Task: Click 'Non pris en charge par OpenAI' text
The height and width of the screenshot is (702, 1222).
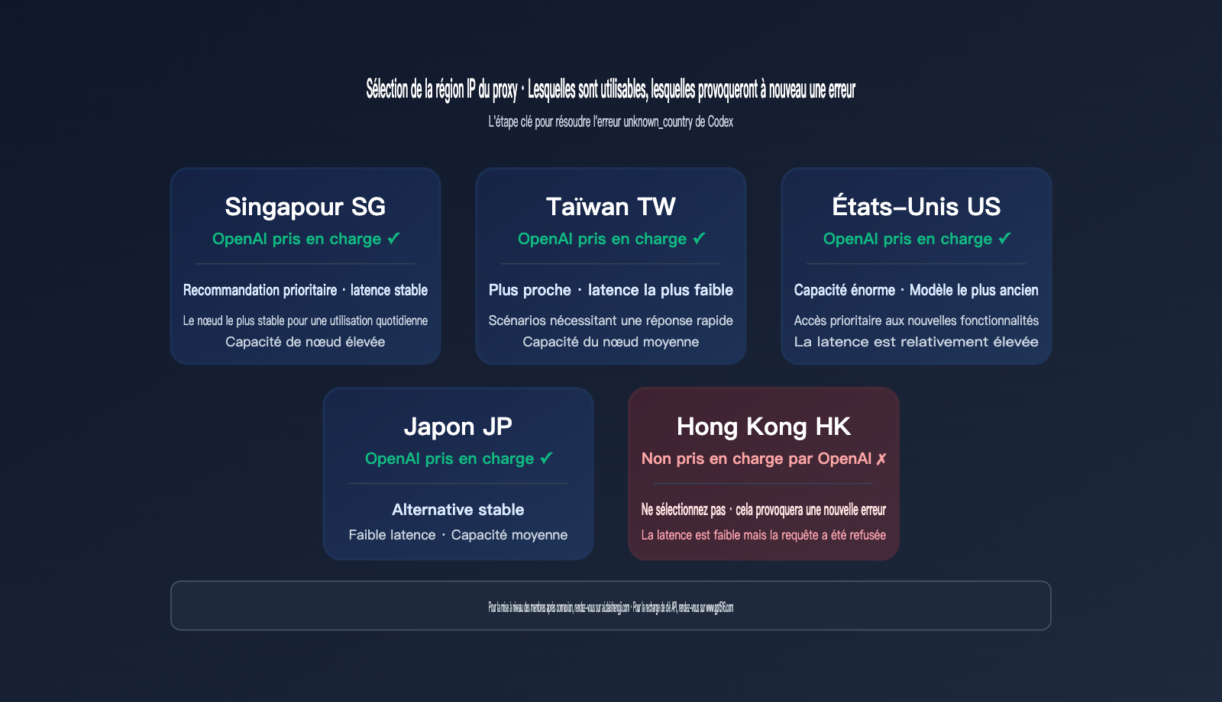Action: pyautogui.click(x=764, y=459)
